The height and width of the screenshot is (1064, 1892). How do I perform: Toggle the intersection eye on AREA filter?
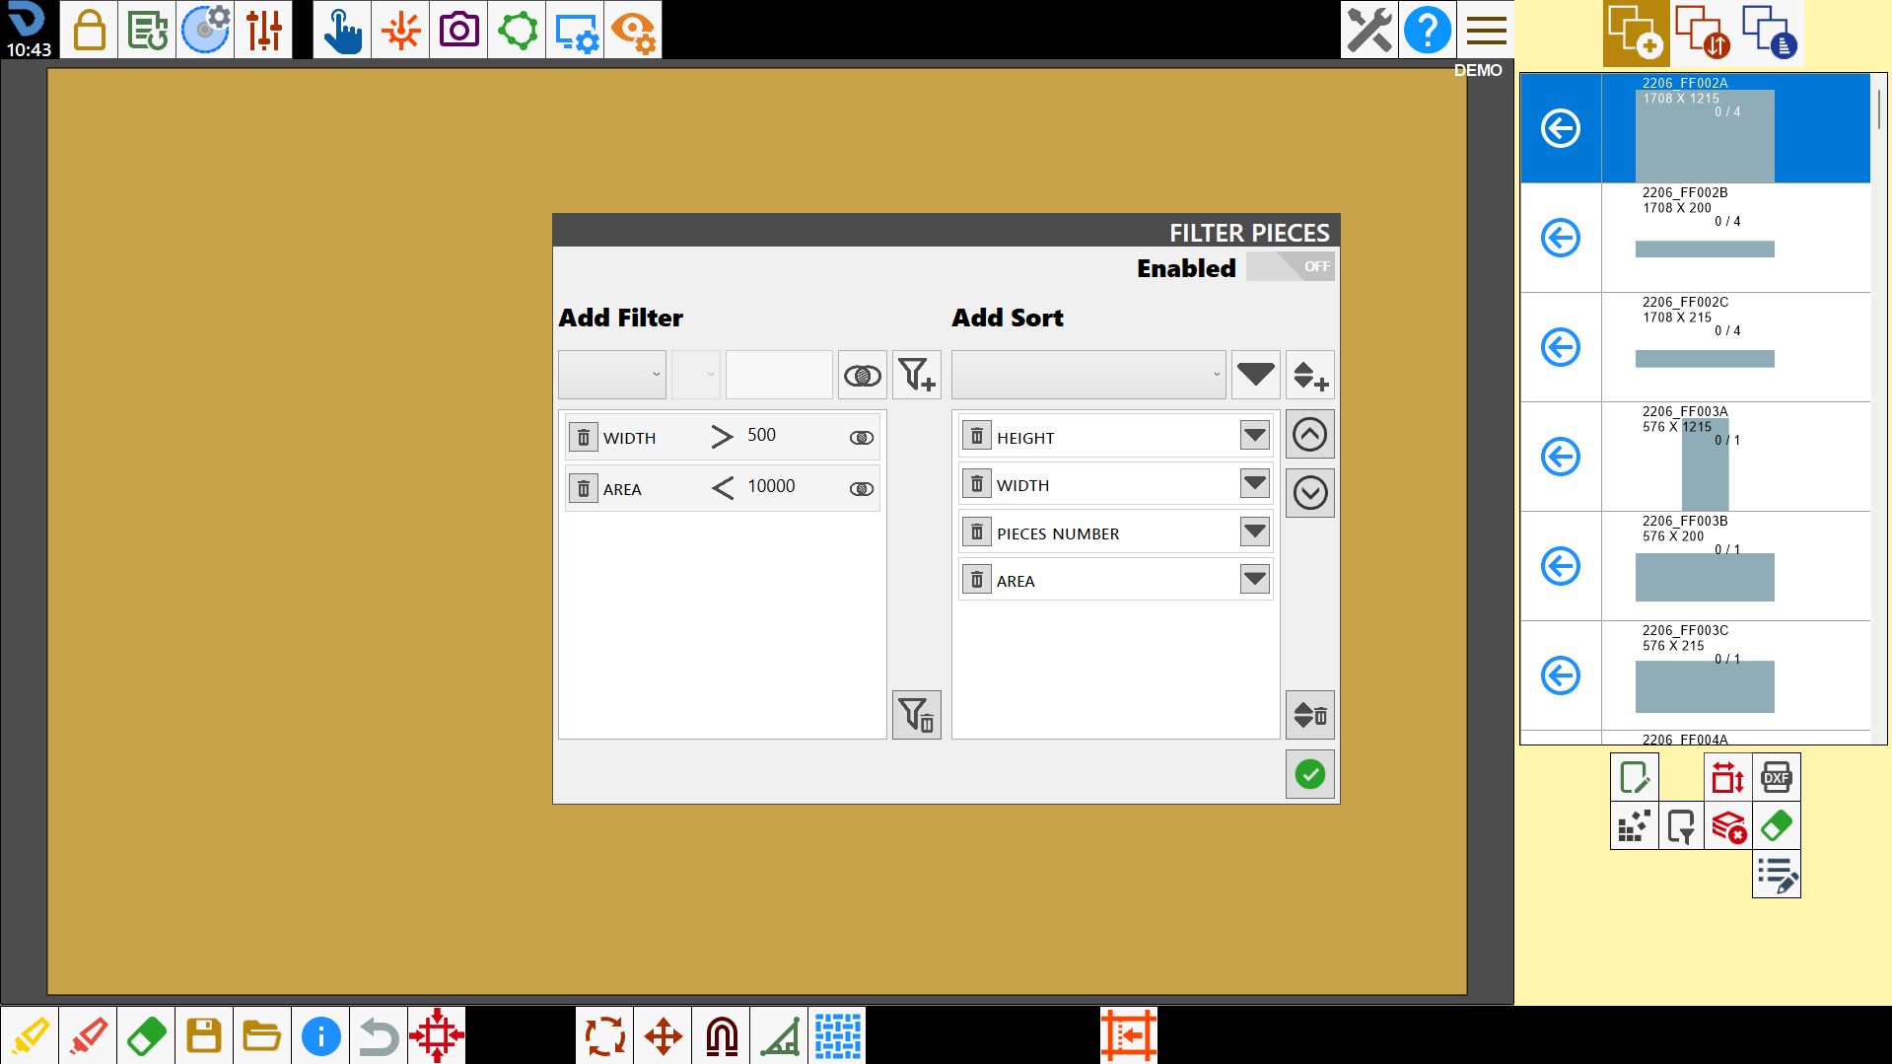click(862, 489)
